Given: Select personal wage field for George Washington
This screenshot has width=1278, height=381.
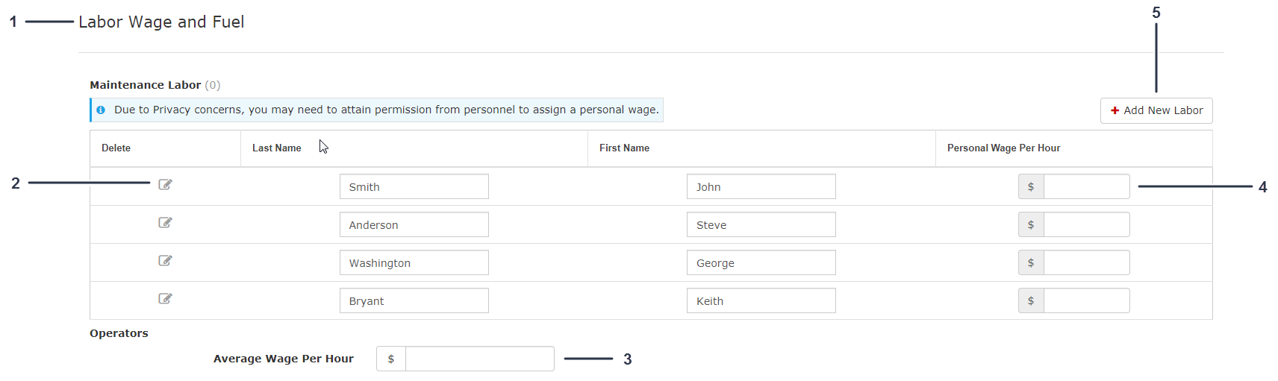Looking at the screenshot, I should click(1086, 263).
